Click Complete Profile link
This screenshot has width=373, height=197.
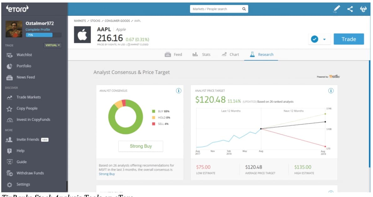[x=38, y=29]
